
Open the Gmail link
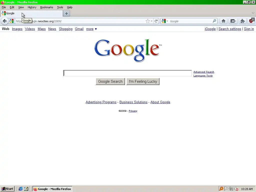coord(79,29)
